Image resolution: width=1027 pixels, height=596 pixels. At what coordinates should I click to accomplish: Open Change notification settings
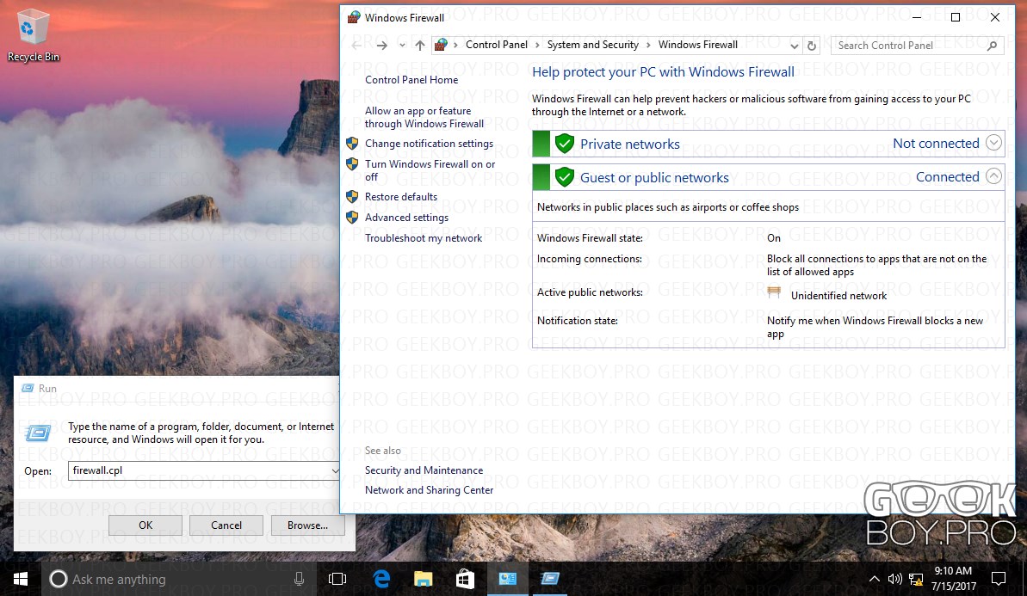click(429, 144)
